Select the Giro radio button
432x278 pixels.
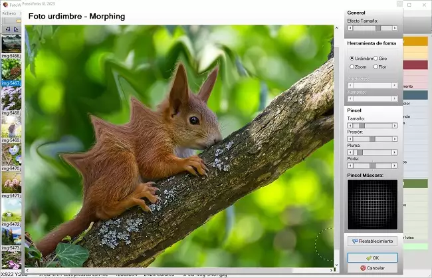[376, 59]
